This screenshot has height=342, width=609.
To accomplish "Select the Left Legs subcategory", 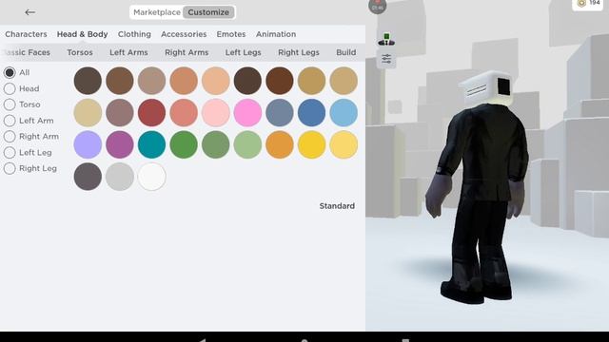I will pos(244,52).
